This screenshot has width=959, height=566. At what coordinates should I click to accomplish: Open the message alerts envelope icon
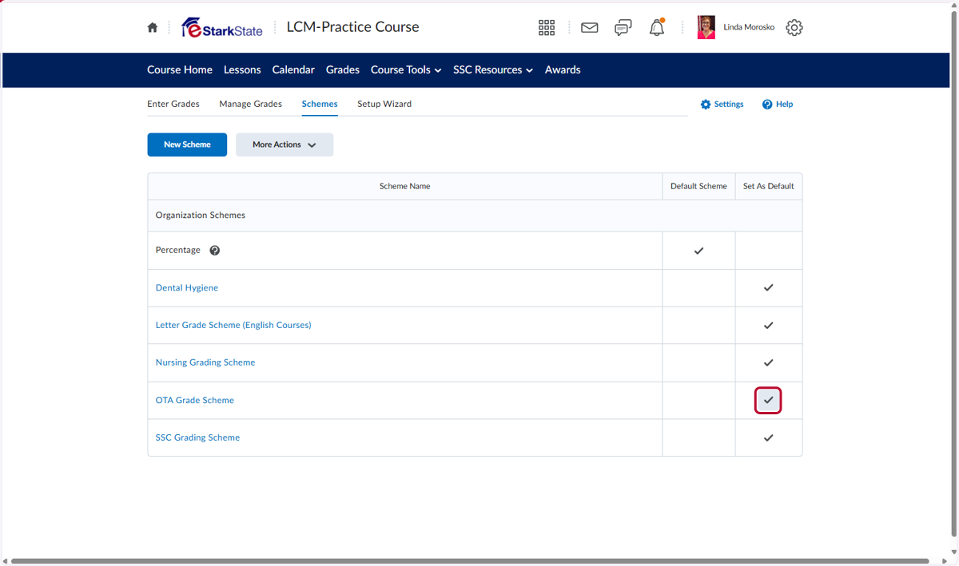pyautogui.click(x=590, y=28)
